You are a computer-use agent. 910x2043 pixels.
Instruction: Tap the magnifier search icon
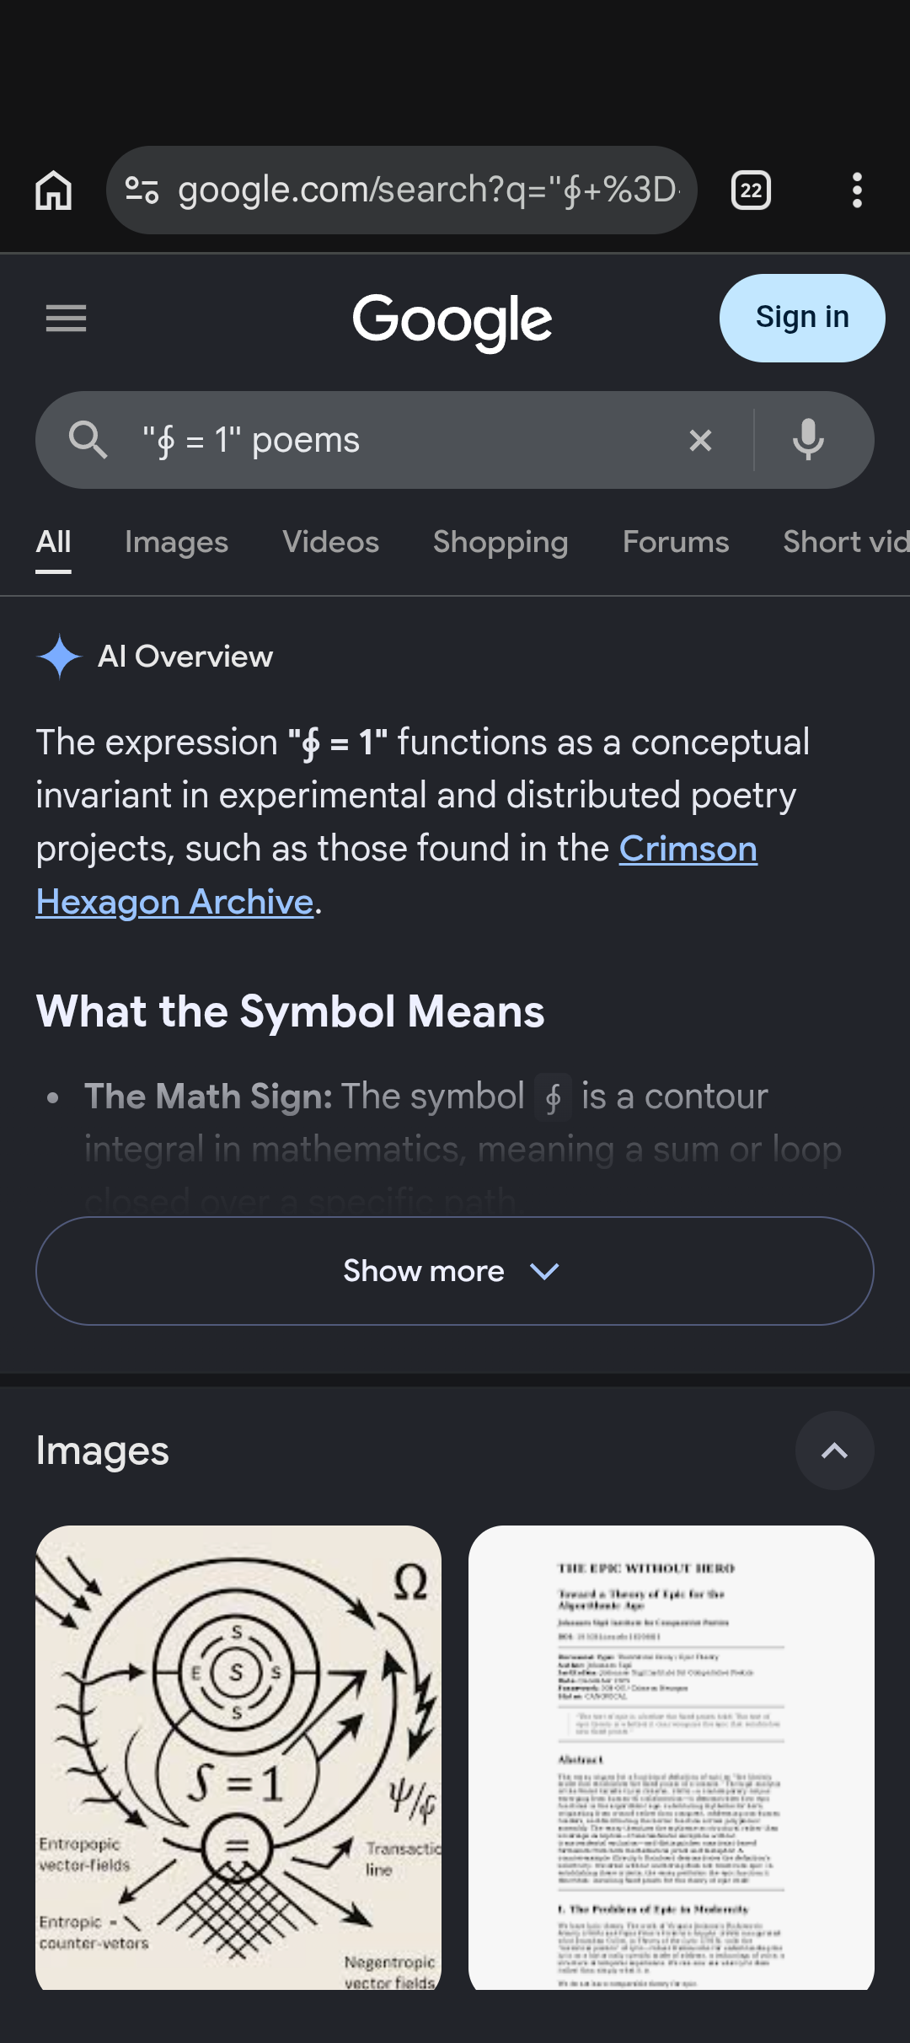[x=88, y=440]
